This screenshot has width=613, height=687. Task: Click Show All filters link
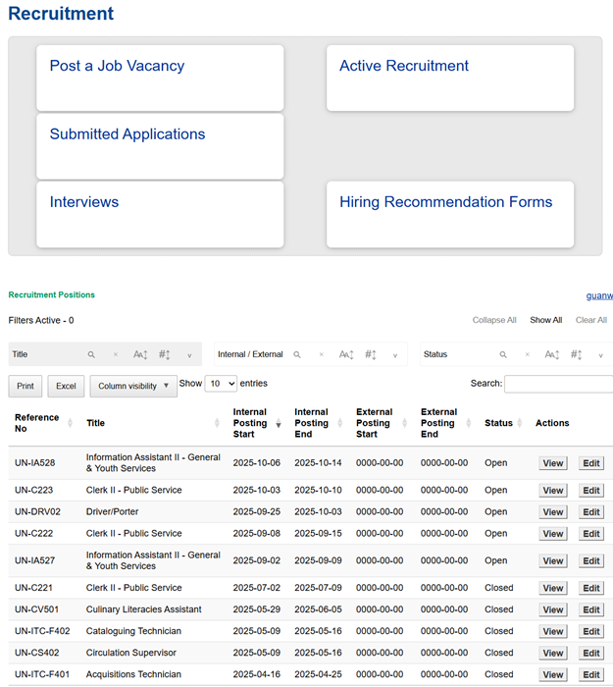(x=546, y=320)
